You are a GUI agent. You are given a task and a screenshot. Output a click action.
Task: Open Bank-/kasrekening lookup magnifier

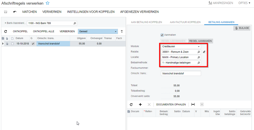pyautogui.click(x=75, y=23)
